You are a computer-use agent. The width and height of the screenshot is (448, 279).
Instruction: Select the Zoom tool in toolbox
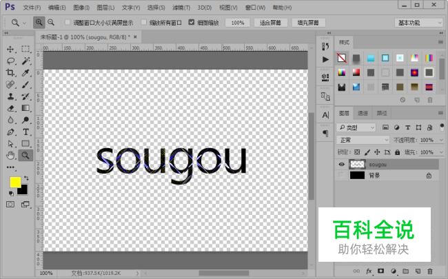26,156
